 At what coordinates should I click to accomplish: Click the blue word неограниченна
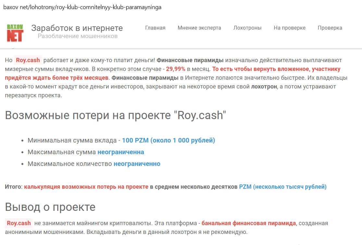click(121, 152)
